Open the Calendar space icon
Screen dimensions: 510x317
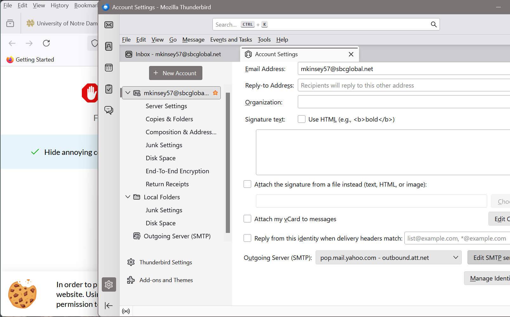coord(109,68)
